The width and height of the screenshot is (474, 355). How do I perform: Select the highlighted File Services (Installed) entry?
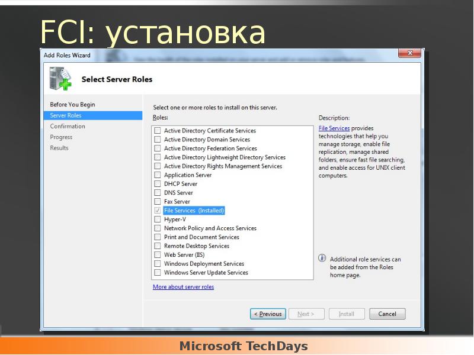[x=194, y=210]
